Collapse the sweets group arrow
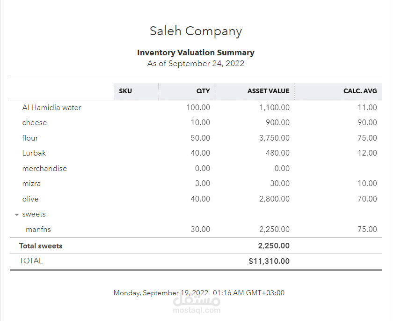Viewport: 394px width, 321px height. [x=17, y=215]
